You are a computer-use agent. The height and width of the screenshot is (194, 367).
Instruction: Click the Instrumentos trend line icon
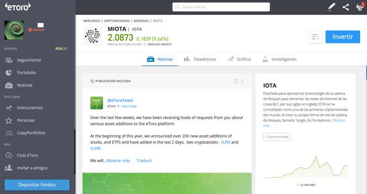[x=9, y=107]
